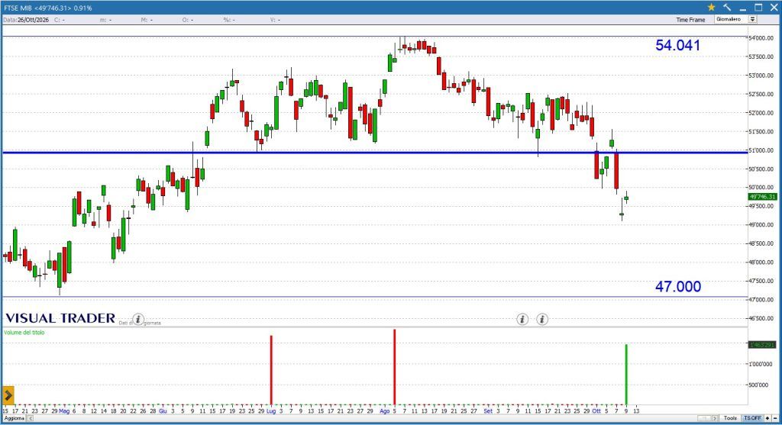
Task: Click the 47.000 blue annotation text
Action: [678, 286]
